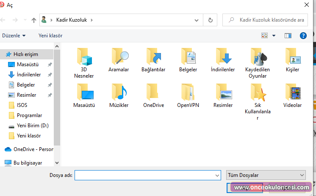Open the view options dropdown arrow
Image resolution: width=316 pixels, height=196 pixels.
[274, 36]
